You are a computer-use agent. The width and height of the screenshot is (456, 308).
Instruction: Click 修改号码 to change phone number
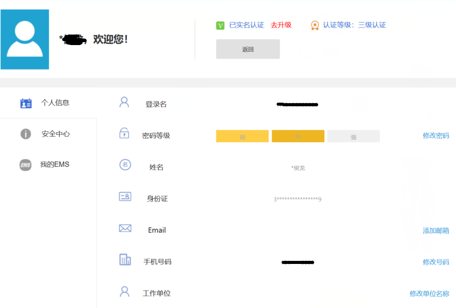[435, 261]
